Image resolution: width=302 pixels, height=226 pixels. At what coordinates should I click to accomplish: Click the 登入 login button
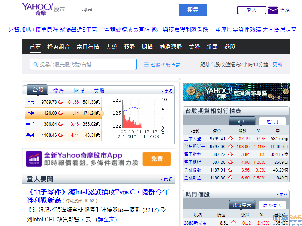pos(251,10)
